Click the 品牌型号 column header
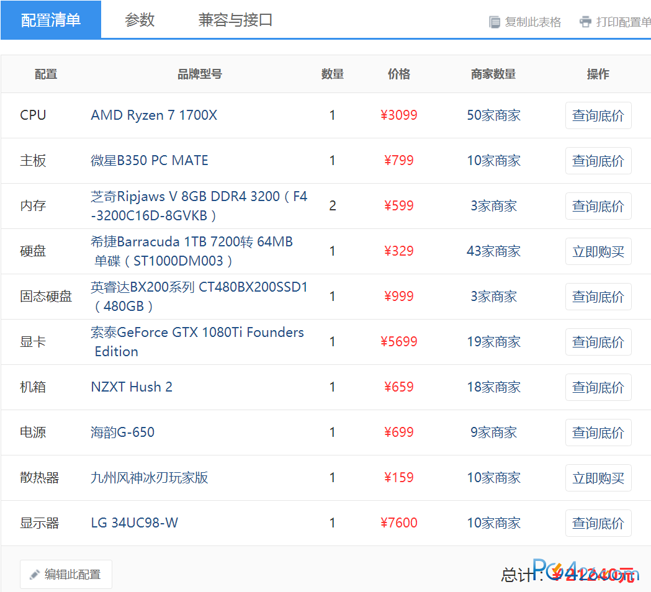The image size is (651, 592). (200, 74)
